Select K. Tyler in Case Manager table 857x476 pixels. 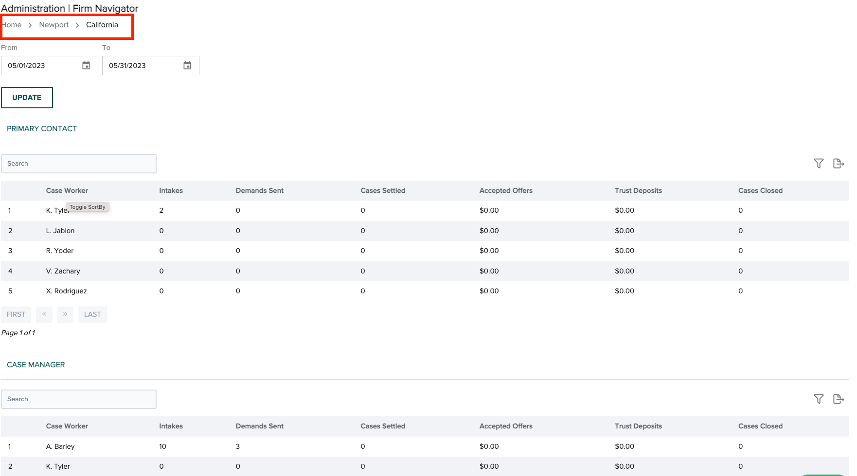58,467
